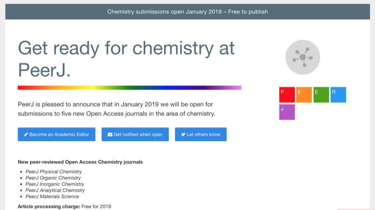
Task: Open PeerJ Organic Chemistry journal item
Action: click(53, 178)
